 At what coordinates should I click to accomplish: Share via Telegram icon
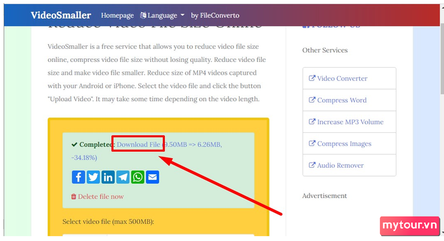point(123,177)
